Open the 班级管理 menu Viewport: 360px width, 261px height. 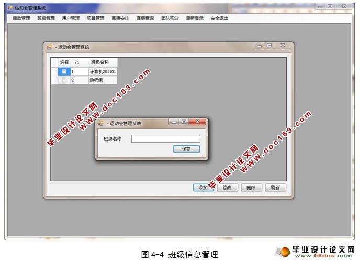point(46,18)
